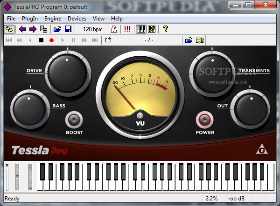Click the -oo dB level status
Screen dimensions: 280x206
tap(236, 199)
